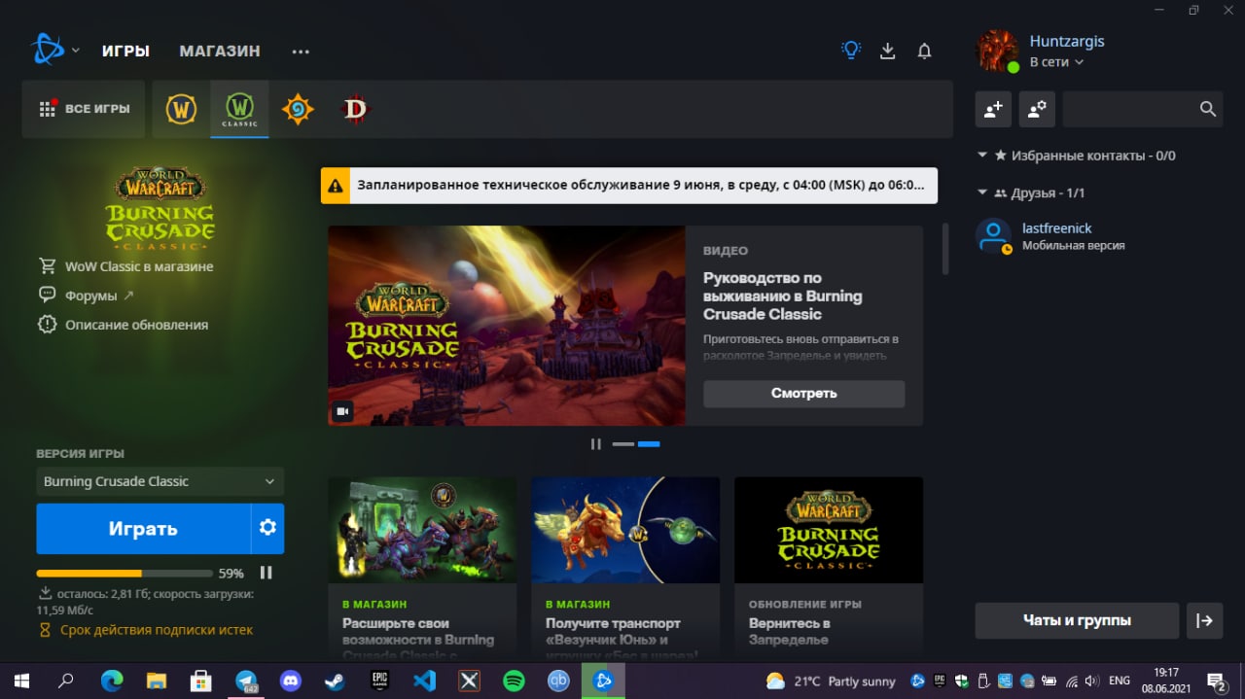The width and height of the screenshot is (1245, 699).
Task: Open Epic Games Launcher from taskbar
Action: click(379, 681)
